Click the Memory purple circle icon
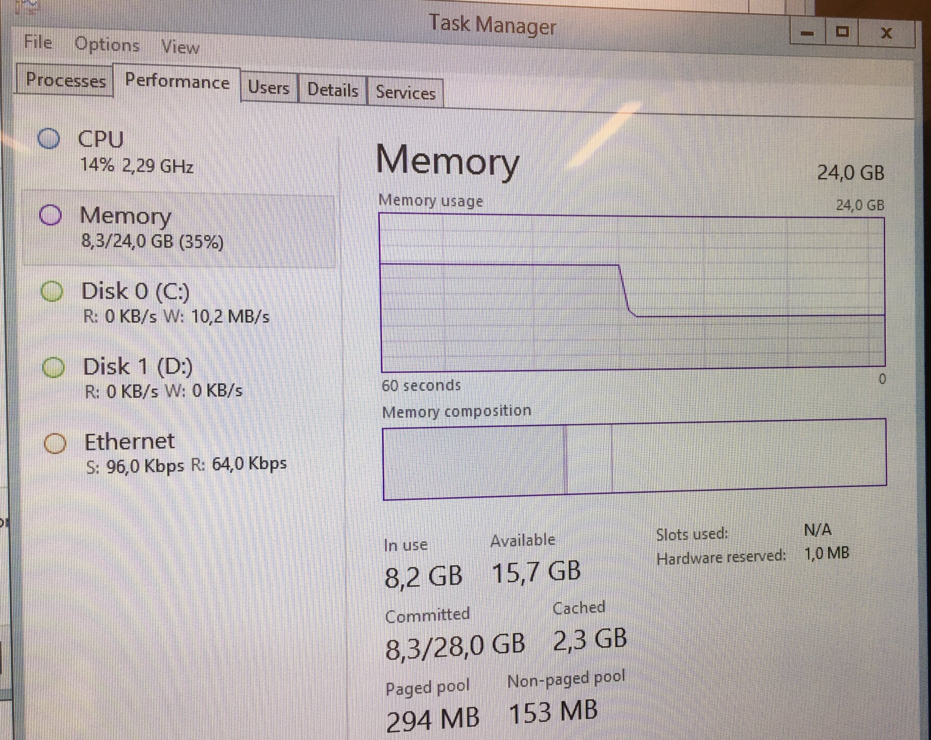This screenshot has height=740, width=931. 51,215
